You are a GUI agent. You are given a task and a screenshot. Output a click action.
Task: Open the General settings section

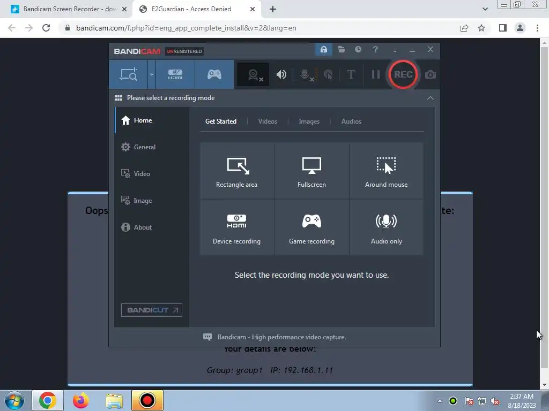[152, 147]
